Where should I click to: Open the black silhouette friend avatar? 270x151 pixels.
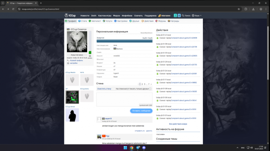[72, 115]
